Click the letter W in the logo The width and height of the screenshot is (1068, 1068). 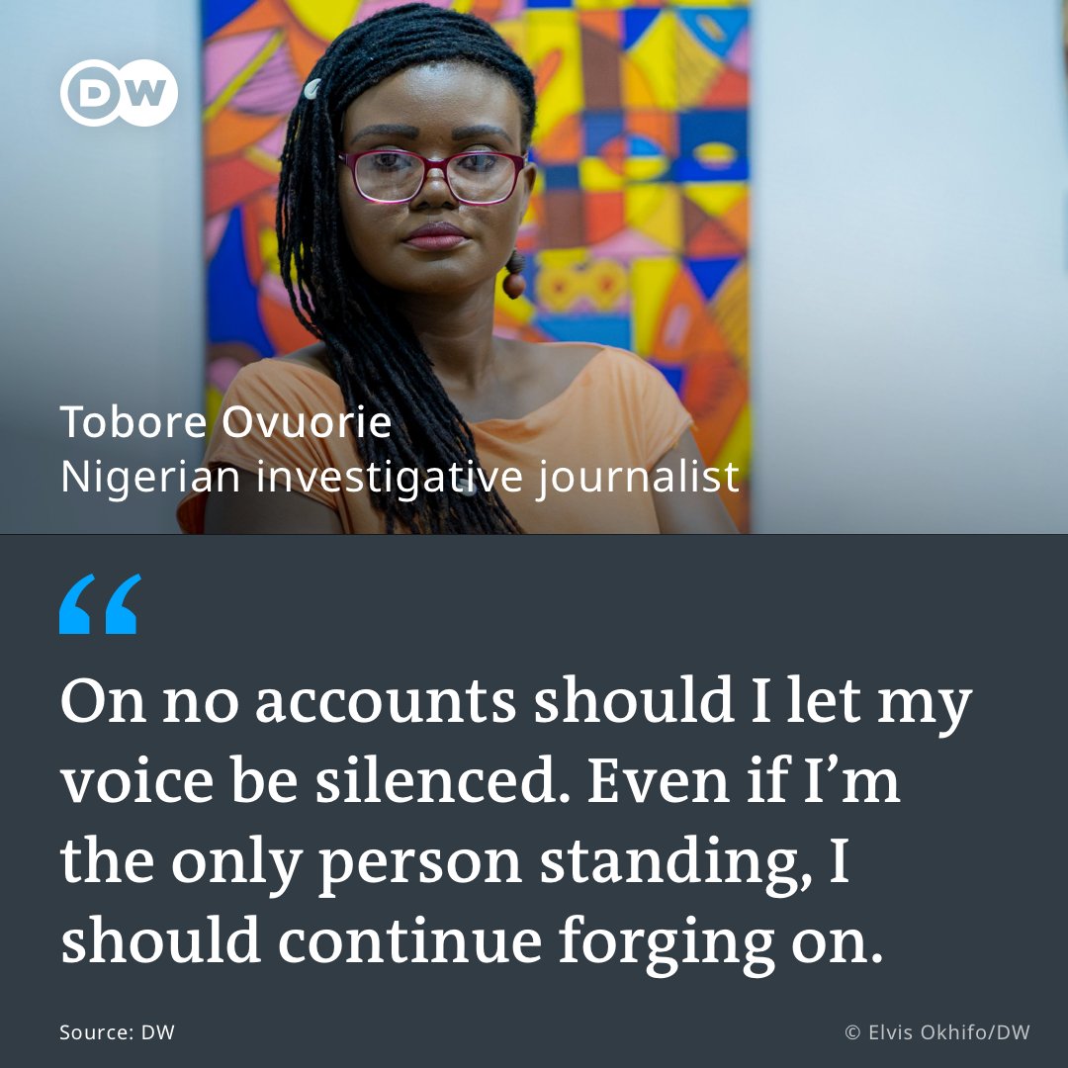[x=145, y=93]
